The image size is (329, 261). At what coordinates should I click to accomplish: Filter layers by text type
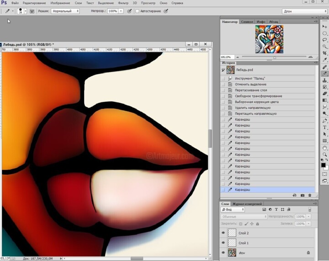pos(276,209)
